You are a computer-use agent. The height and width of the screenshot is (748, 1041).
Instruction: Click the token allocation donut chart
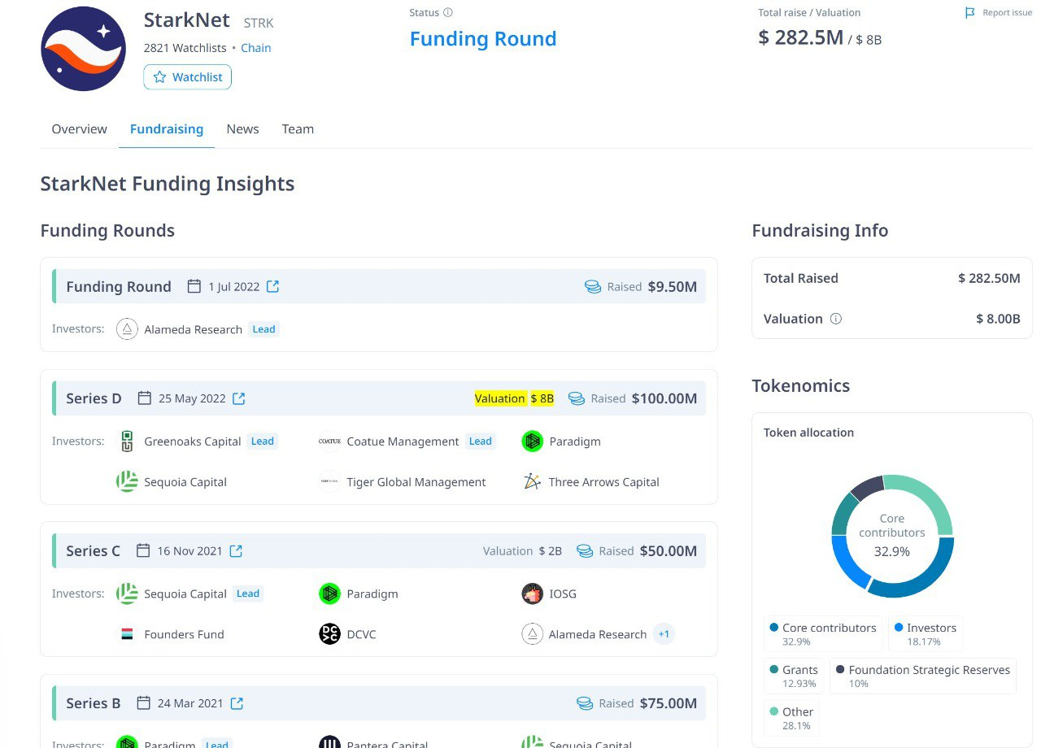tap(892, 536)
